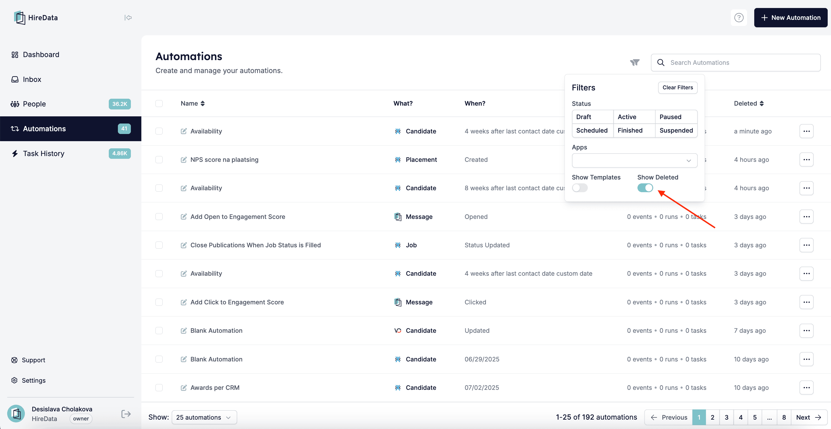Image resolution: width=831 pixels, height=429 pixels.
Task: Filter by Active status
Action: (634, 117)
